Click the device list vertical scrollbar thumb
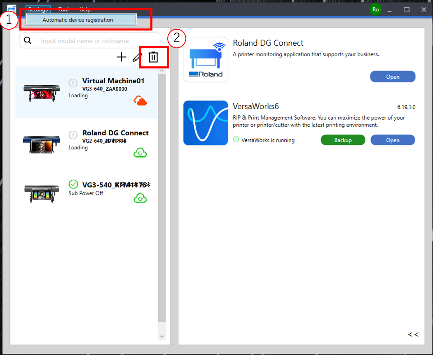The image size is (433, 355). coord(162,198)
